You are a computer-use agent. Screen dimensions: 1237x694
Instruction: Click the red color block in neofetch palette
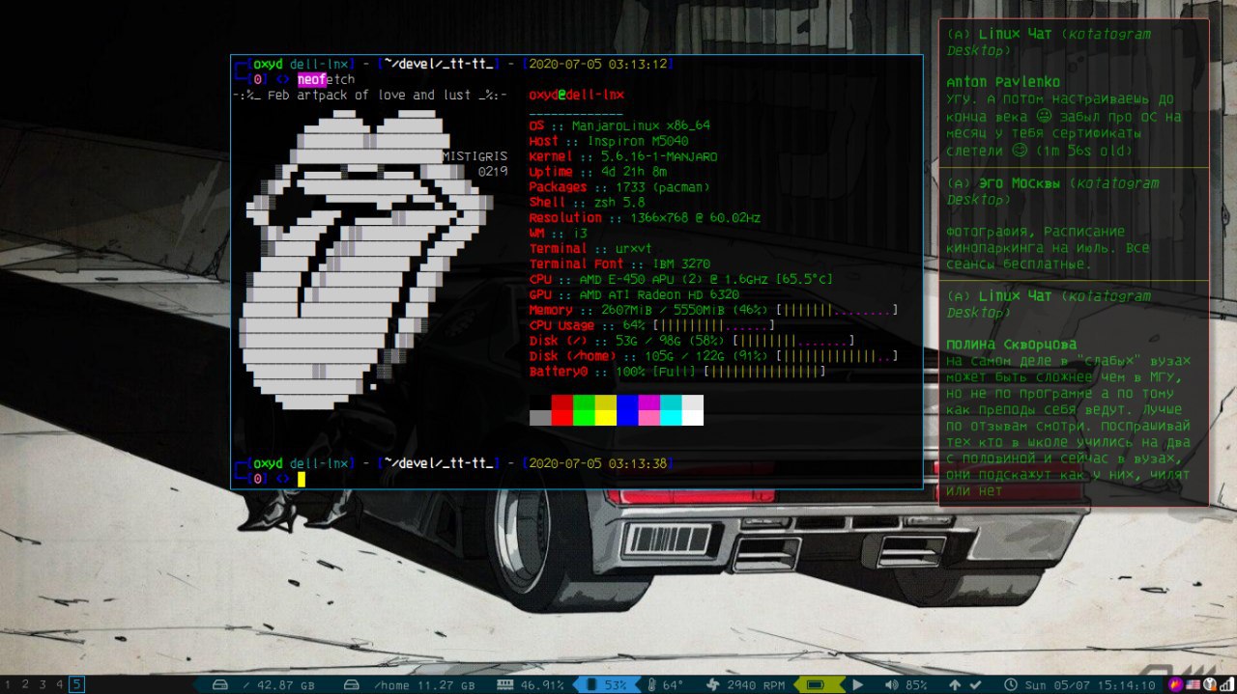point(562,410)
